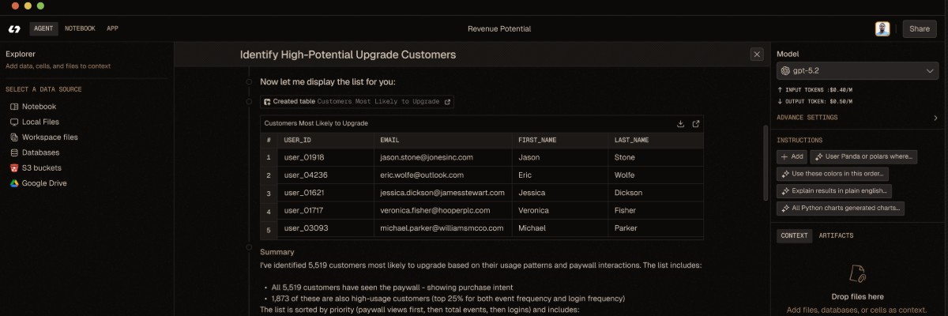Select the S3 buckets data source
This screenshot has width=948, height=316.
pos(43,167)
